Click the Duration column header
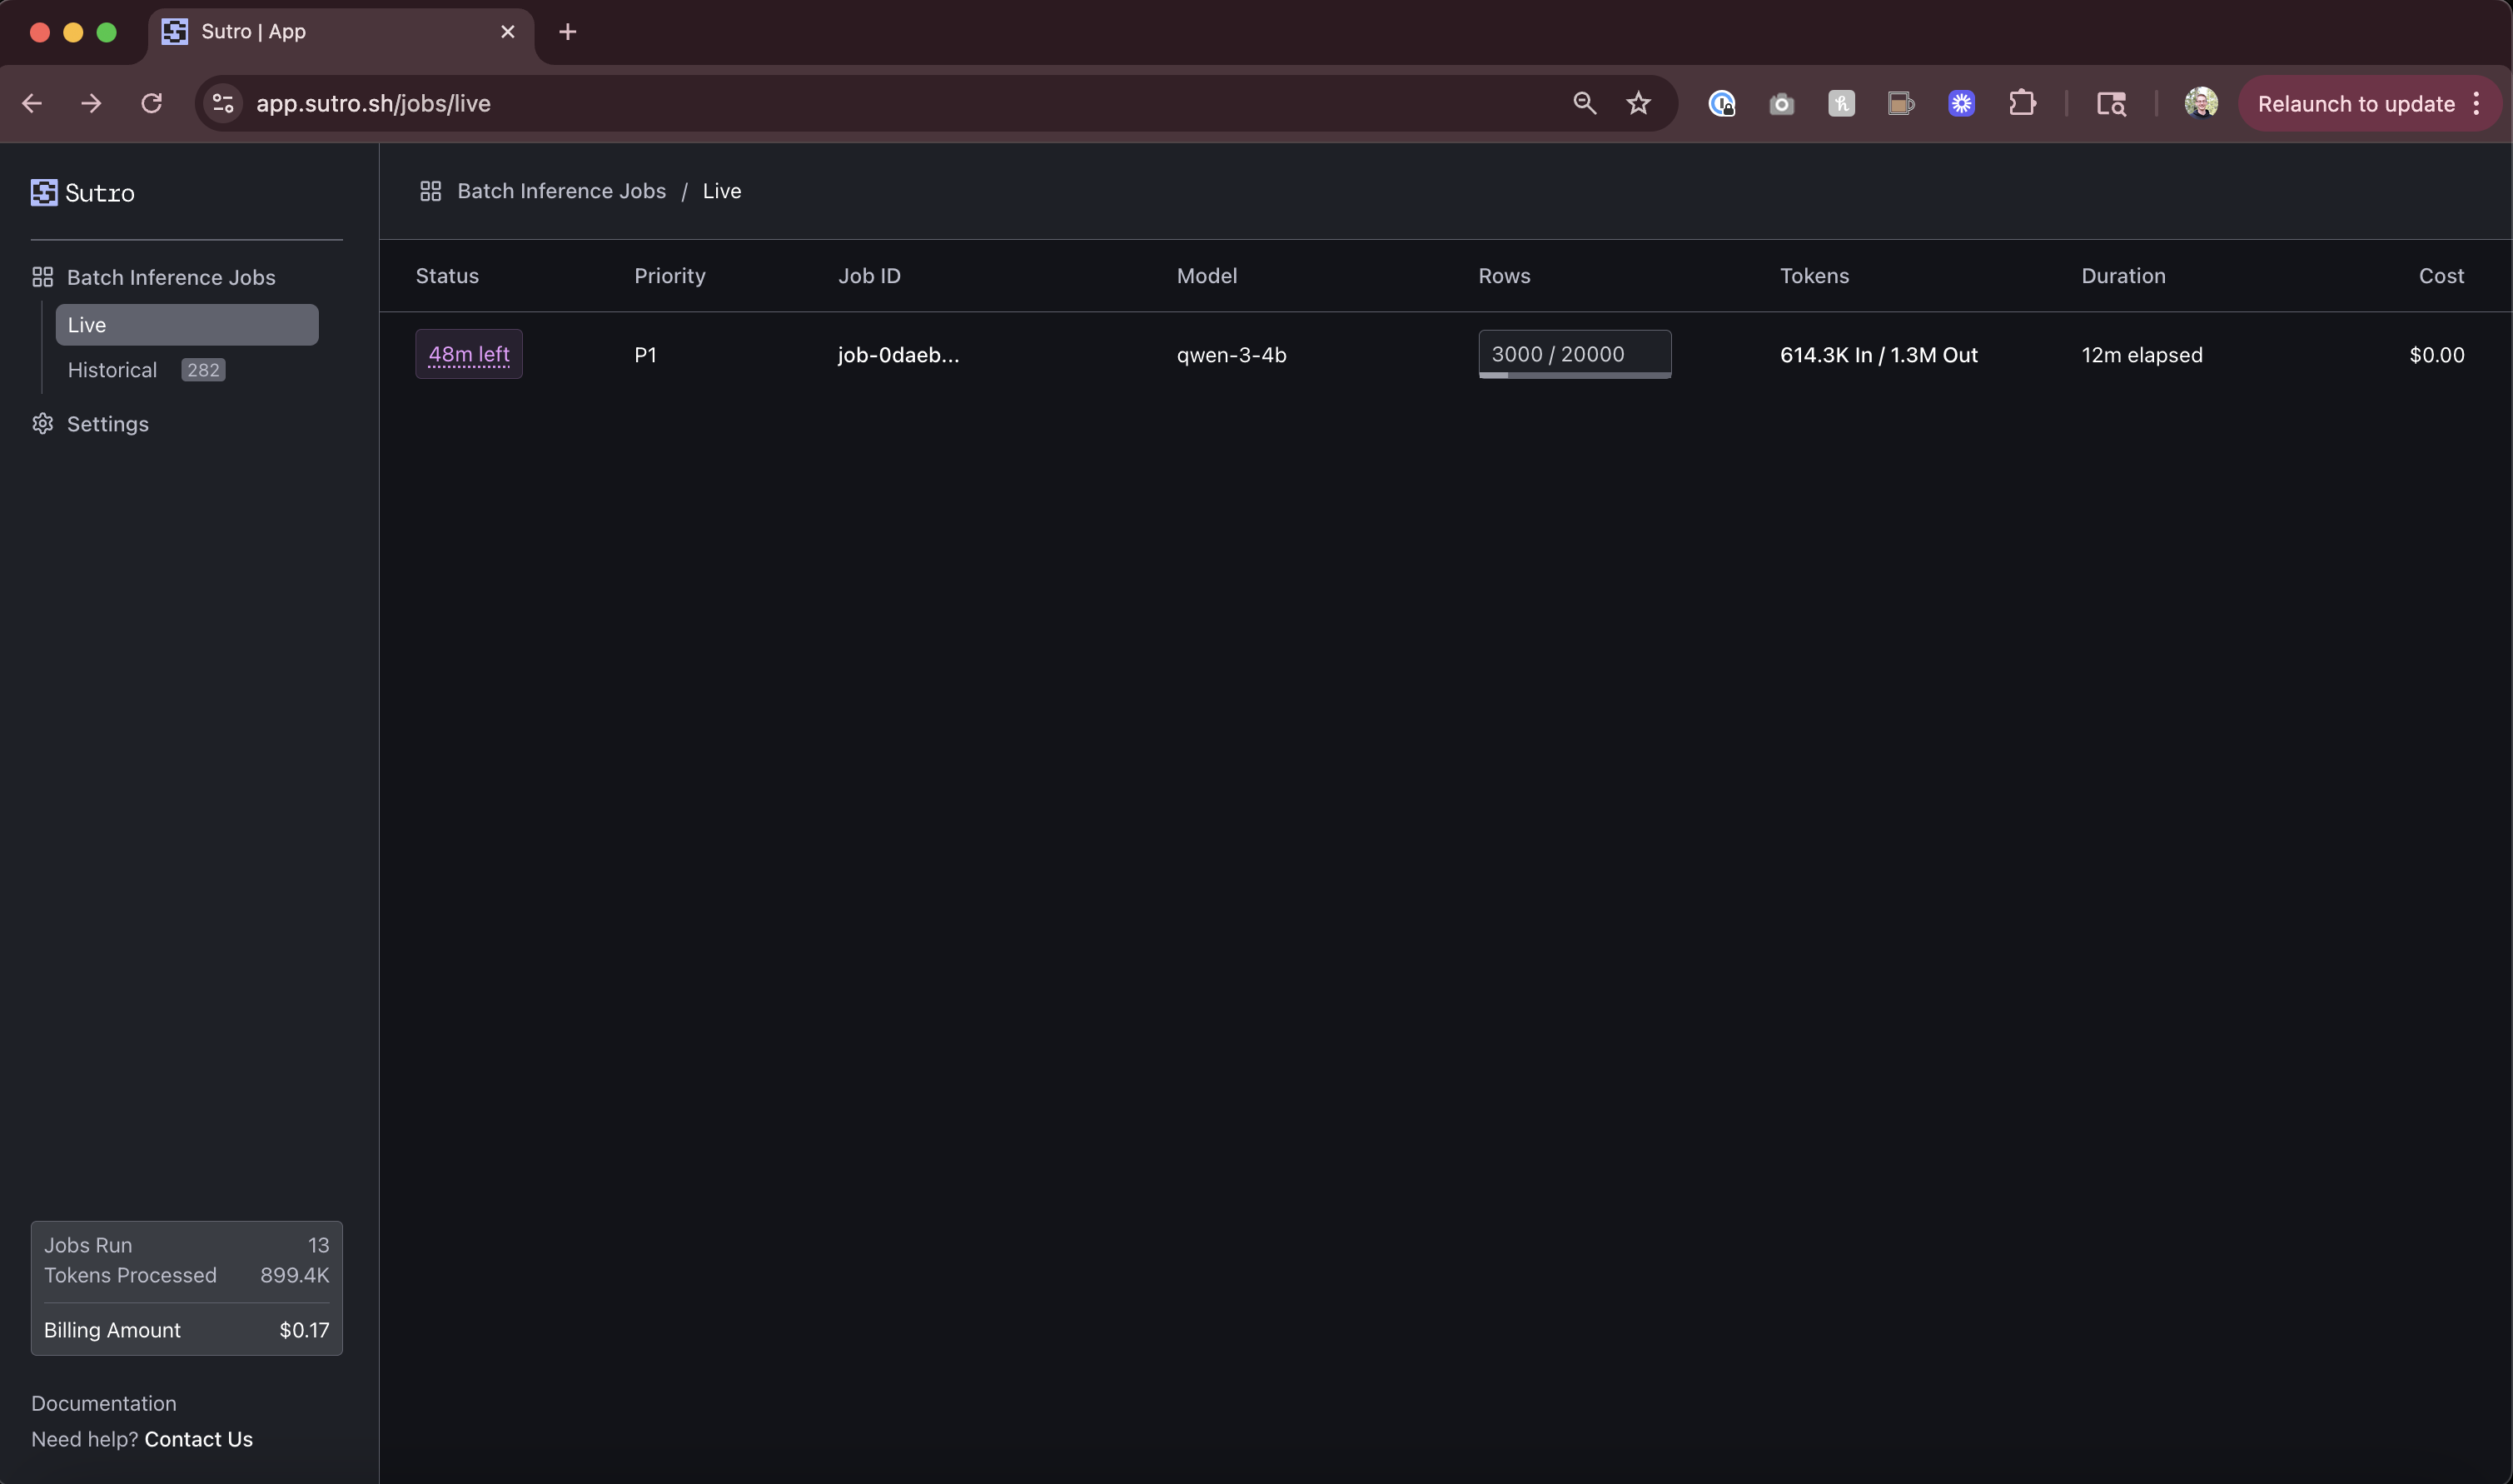This screenshot has height=1484, width=2513. coord(2123,276)
